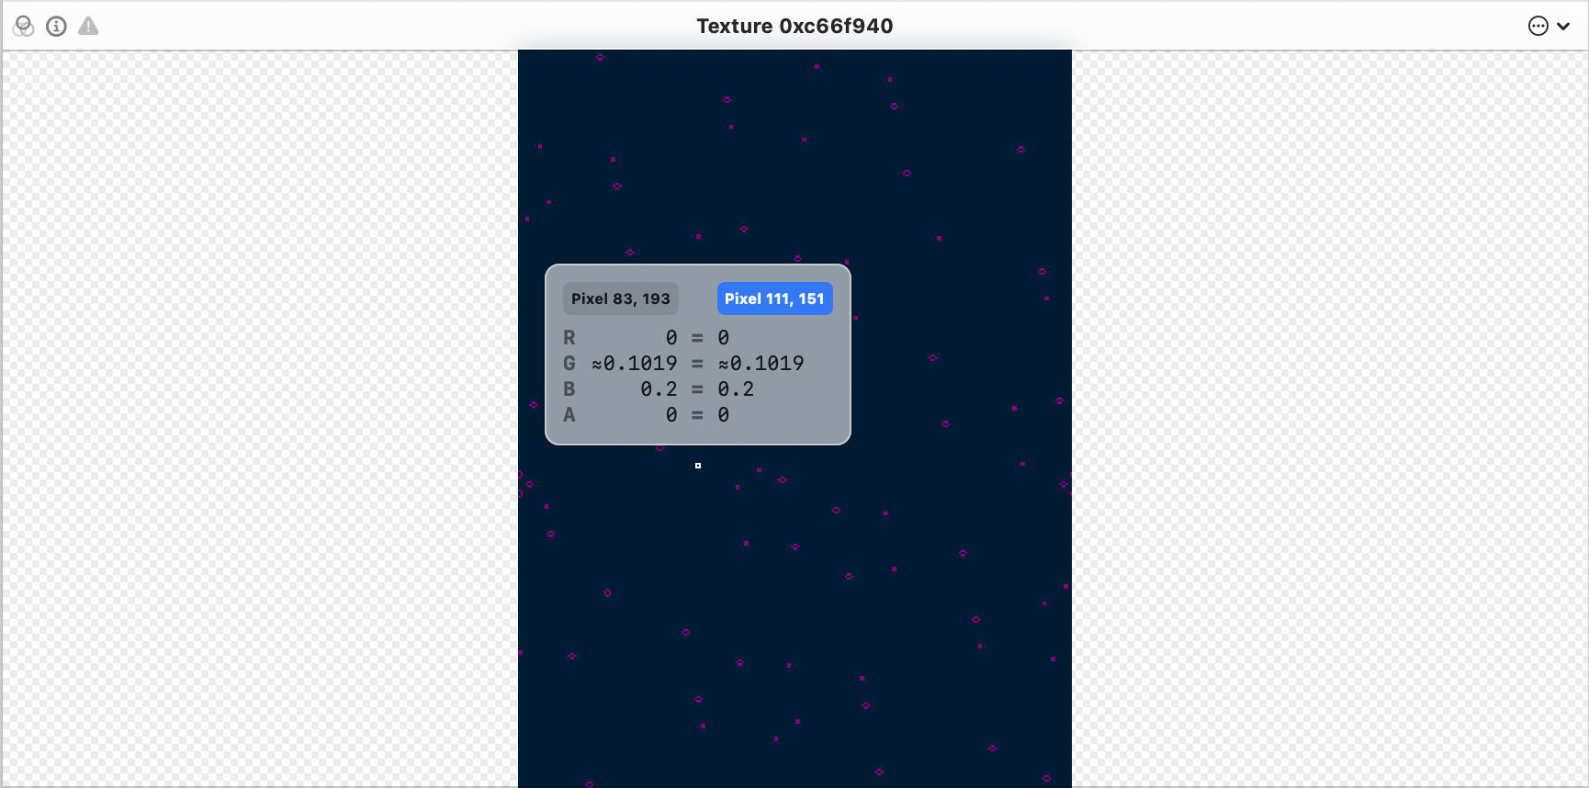1589x788 pixels.
Task: Click the G channel label
Action: tap(569, 364)
